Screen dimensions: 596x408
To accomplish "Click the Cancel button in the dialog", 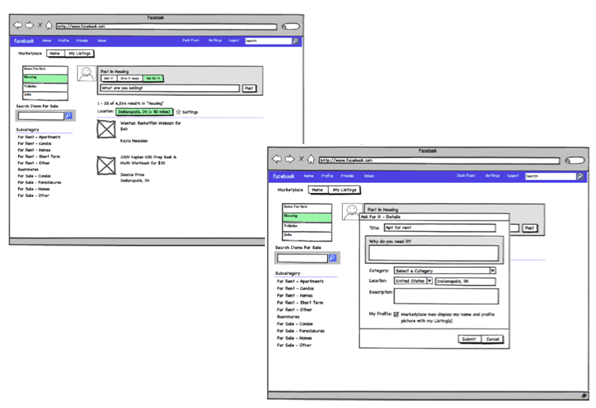I will [492, 339].
